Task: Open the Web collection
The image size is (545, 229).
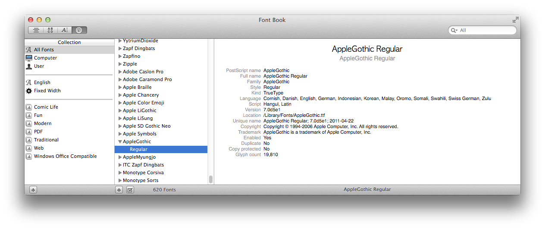Action: [x=69, y=148]
